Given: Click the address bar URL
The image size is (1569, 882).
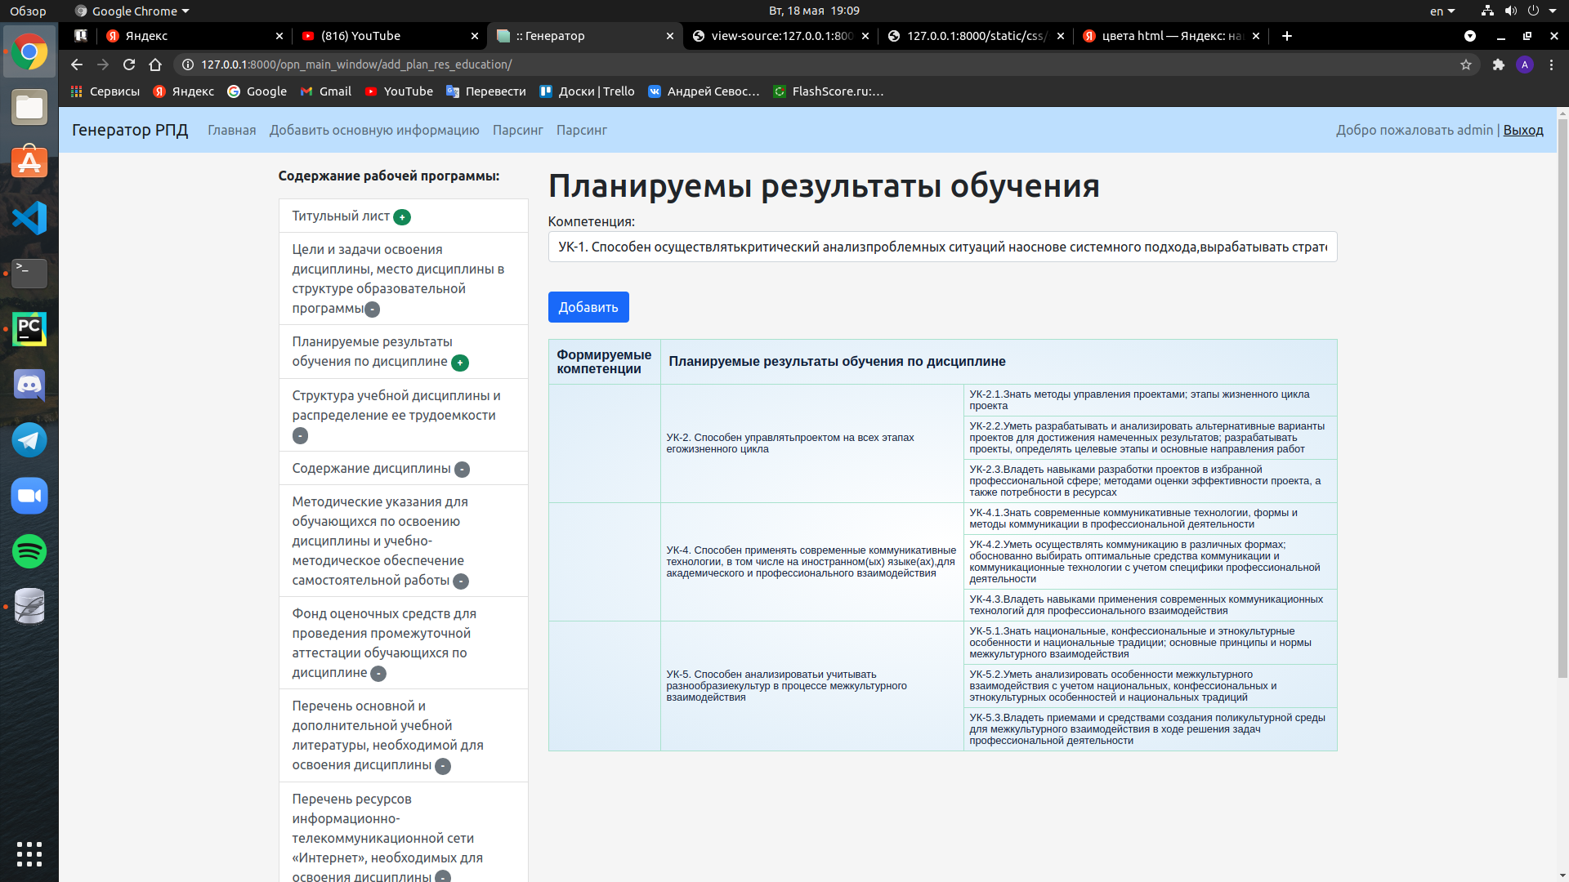Looking at the screenshot, I should tap(356, 65).
